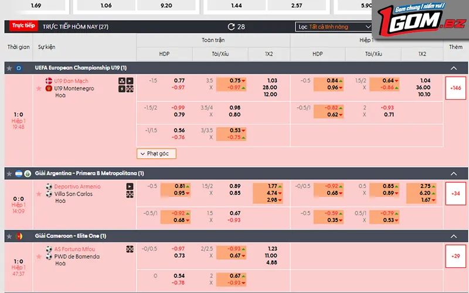469x293 pixels.
Task: Open the Deportivo Armenio team link
Action: tap(77, 186)
